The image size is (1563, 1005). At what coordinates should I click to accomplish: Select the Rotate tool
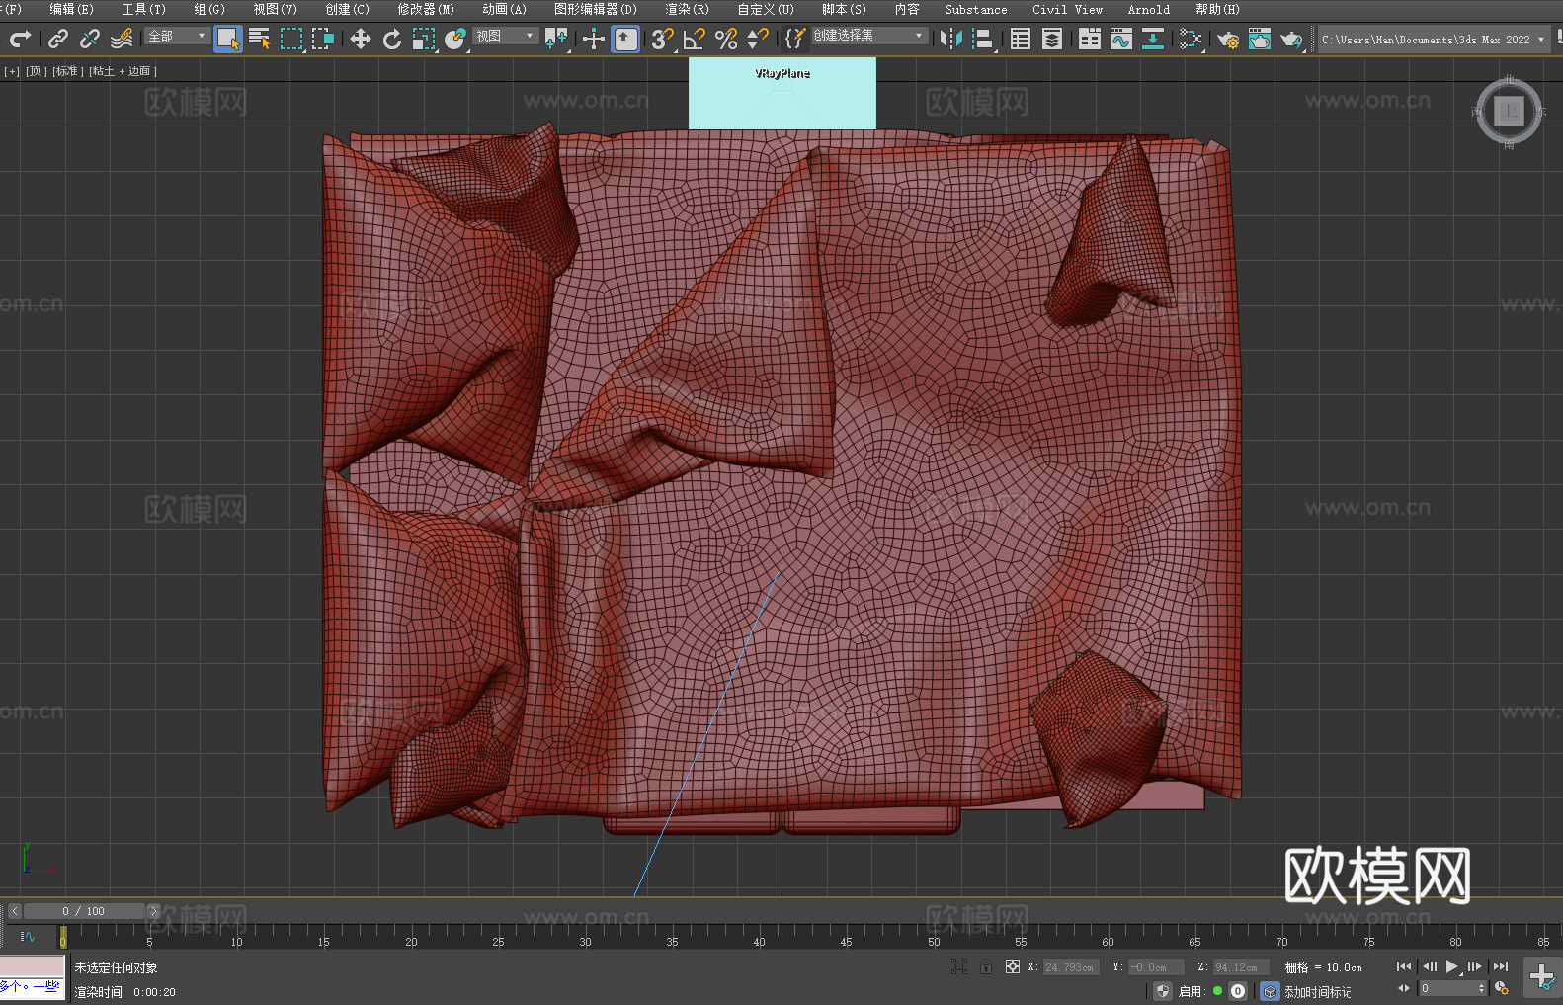pos(391,39)
